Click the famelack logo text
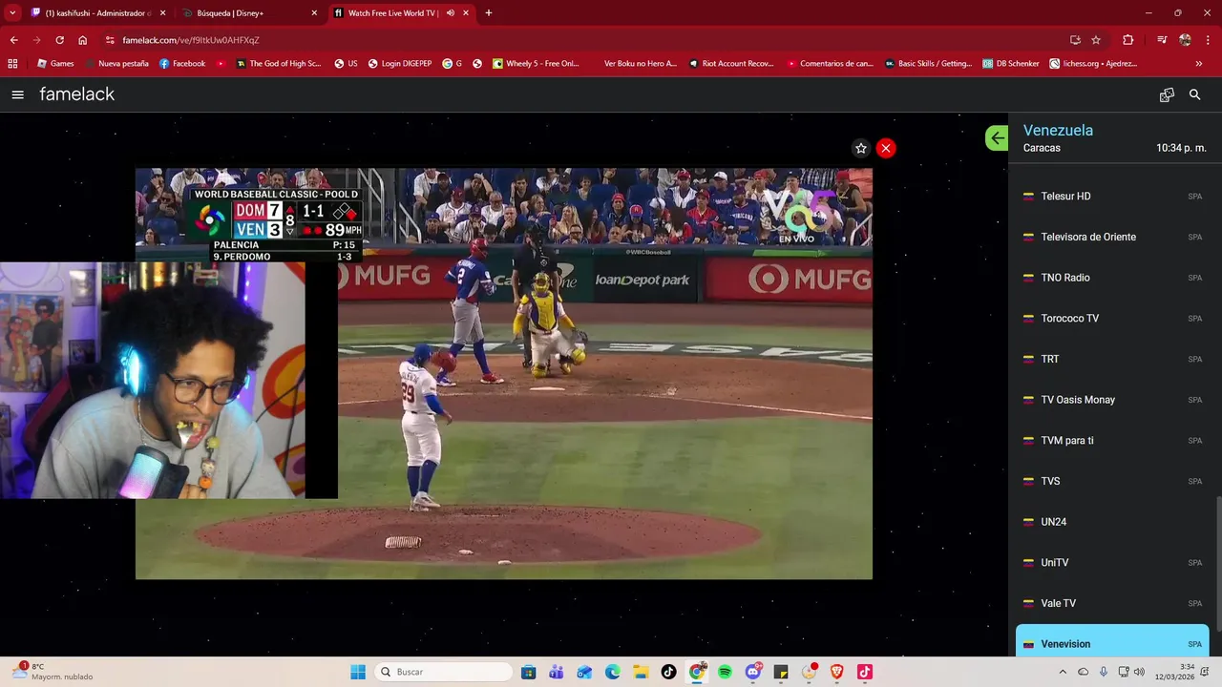Image resolution: width=1222 pixels, height=687 pixels. (x=77, y=94)
